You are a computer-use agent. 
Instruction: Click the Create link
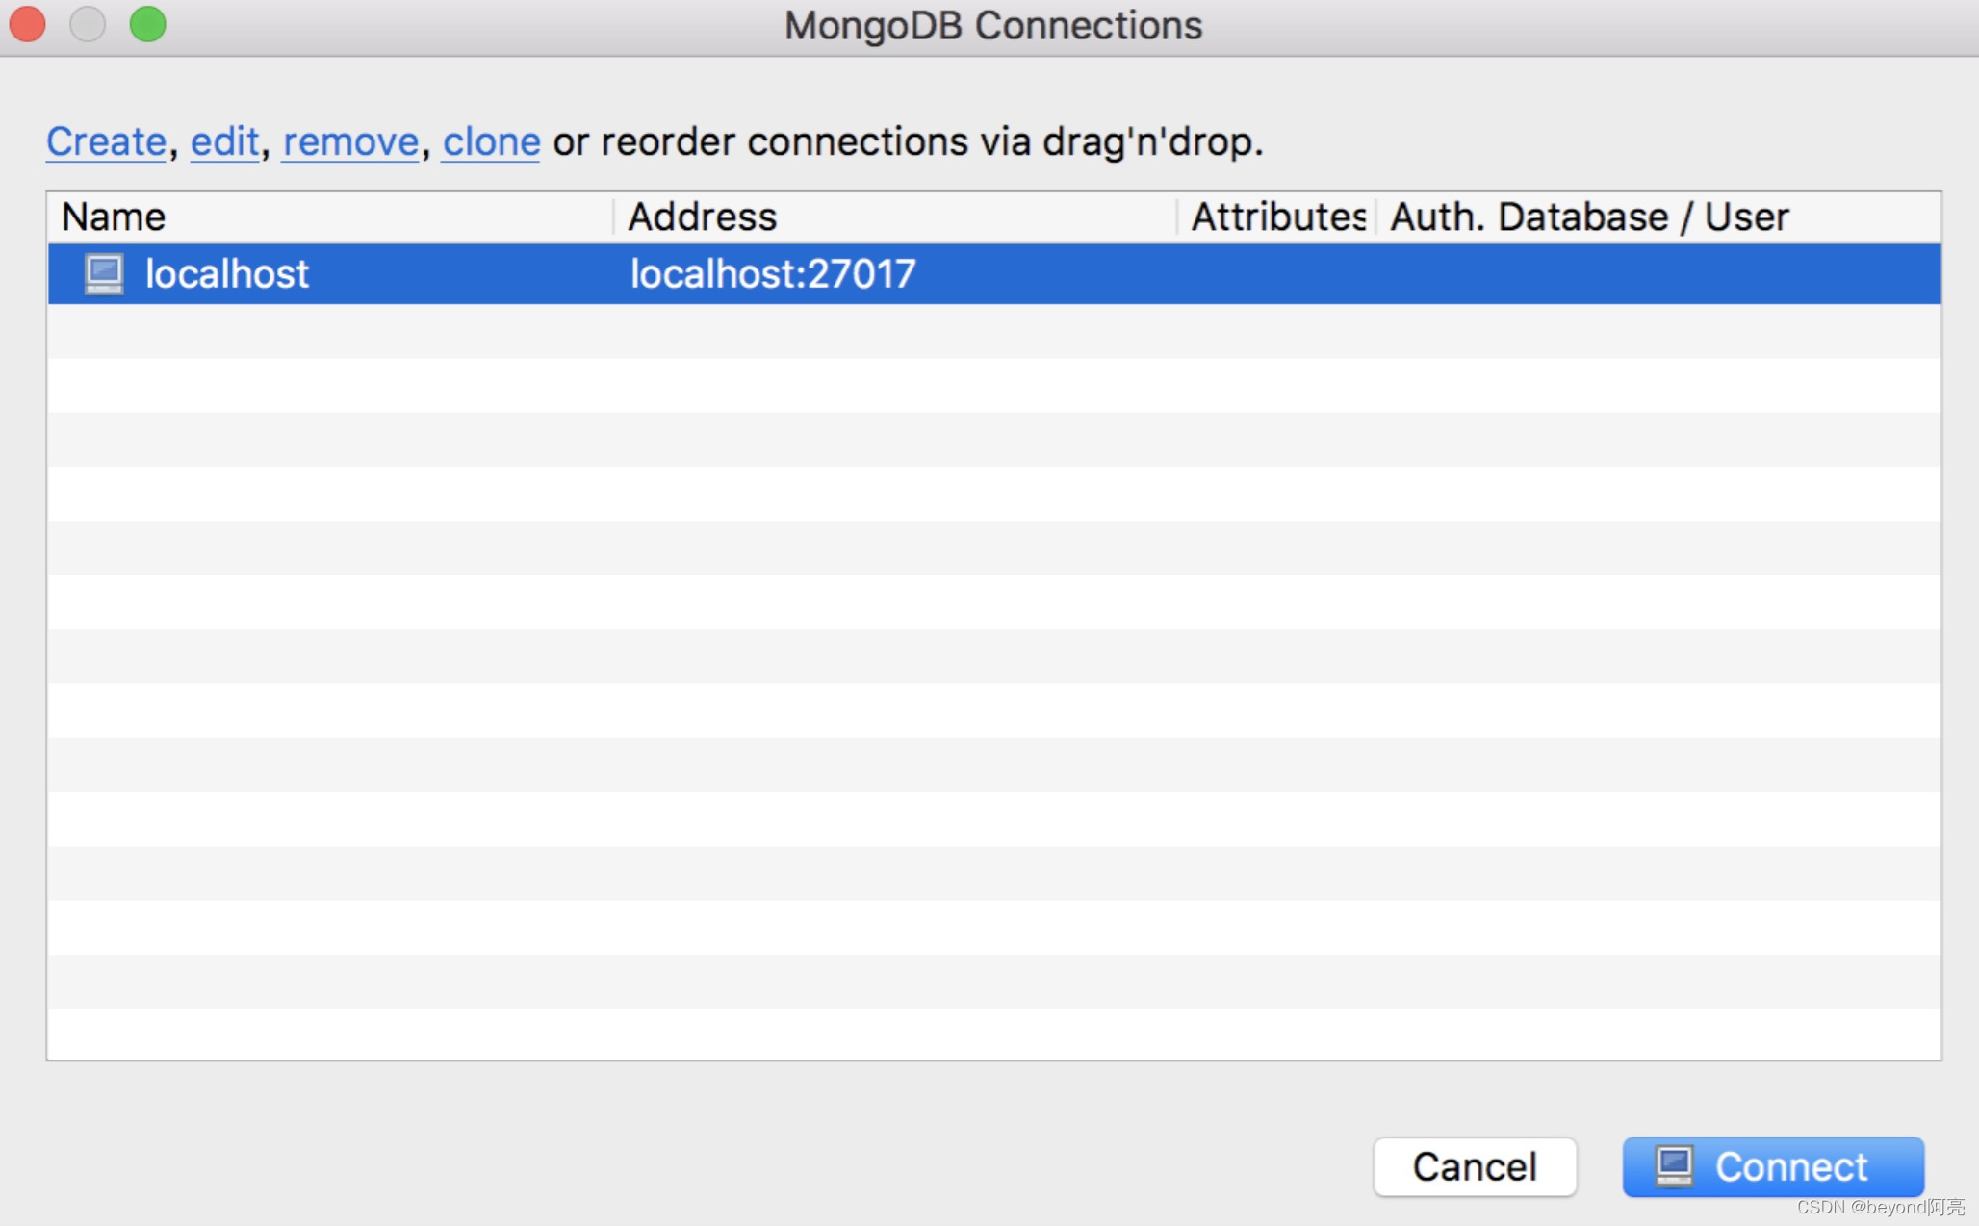[106, 141]
